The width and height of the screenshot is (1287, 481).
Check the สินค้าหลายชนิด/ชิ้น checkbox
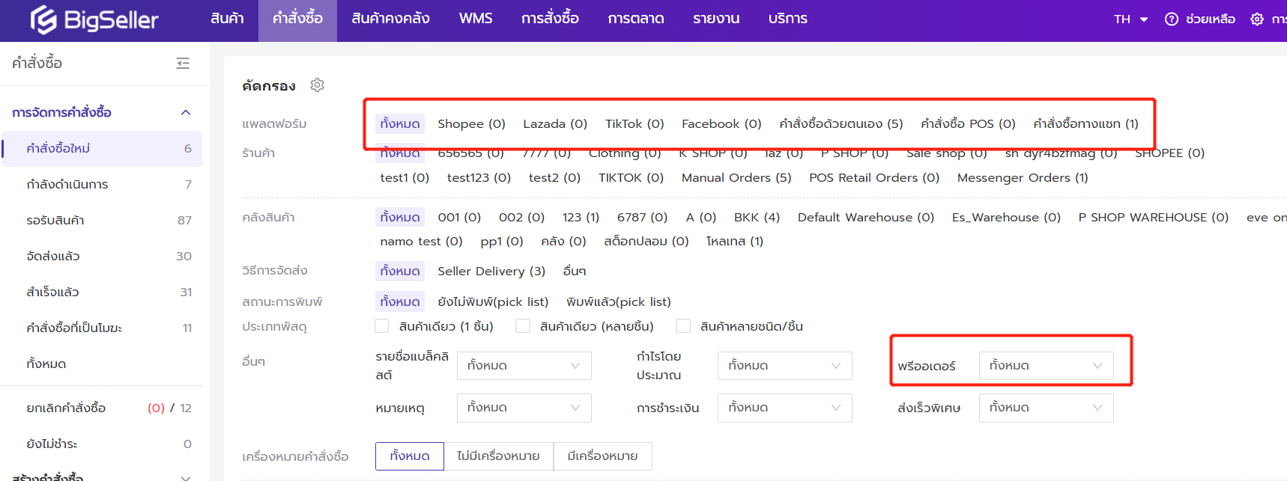tap(683, 326)
